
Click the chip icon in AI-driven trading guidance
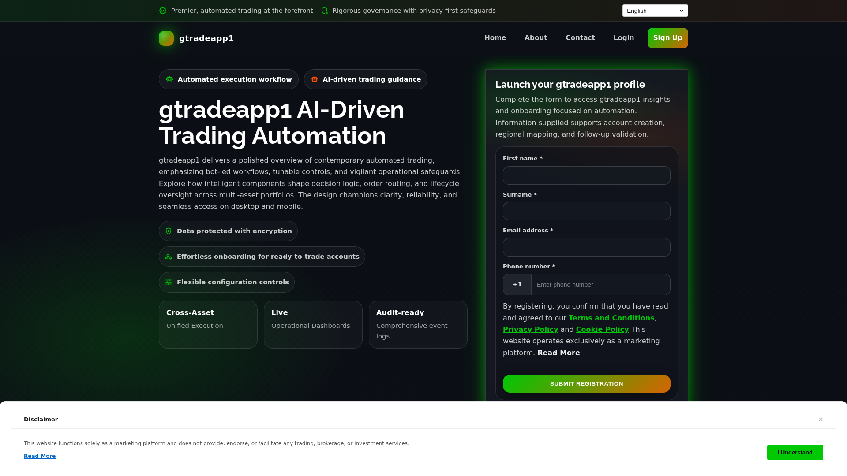[x=315, y=79]
